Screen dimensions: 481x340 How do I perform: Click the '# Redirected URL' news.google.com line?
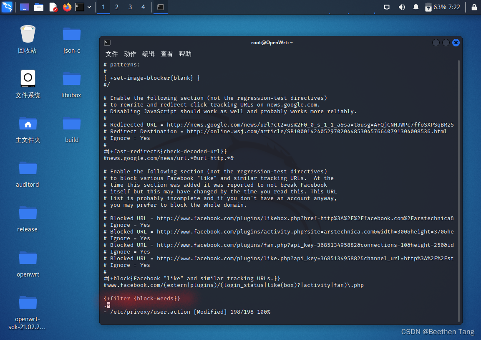[279, 125]
